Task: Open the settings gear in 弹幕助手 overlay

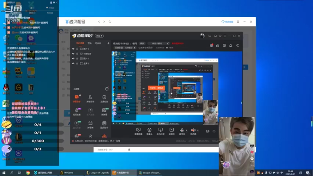Action: pyautogui.click(x=54, y=2)
